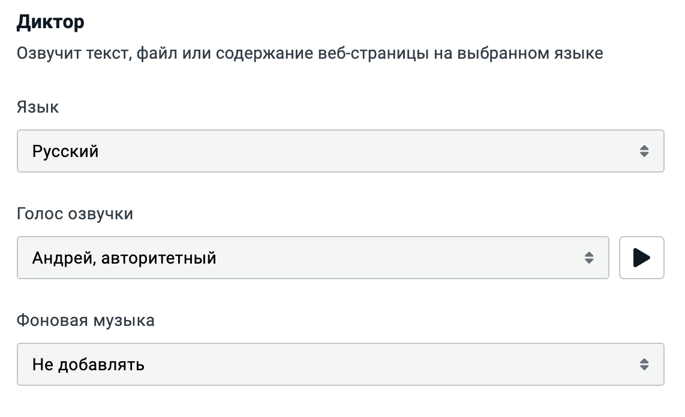Click the "Не добавлять" text in the music field
The image size is (685, 417).
pos(88,364)
